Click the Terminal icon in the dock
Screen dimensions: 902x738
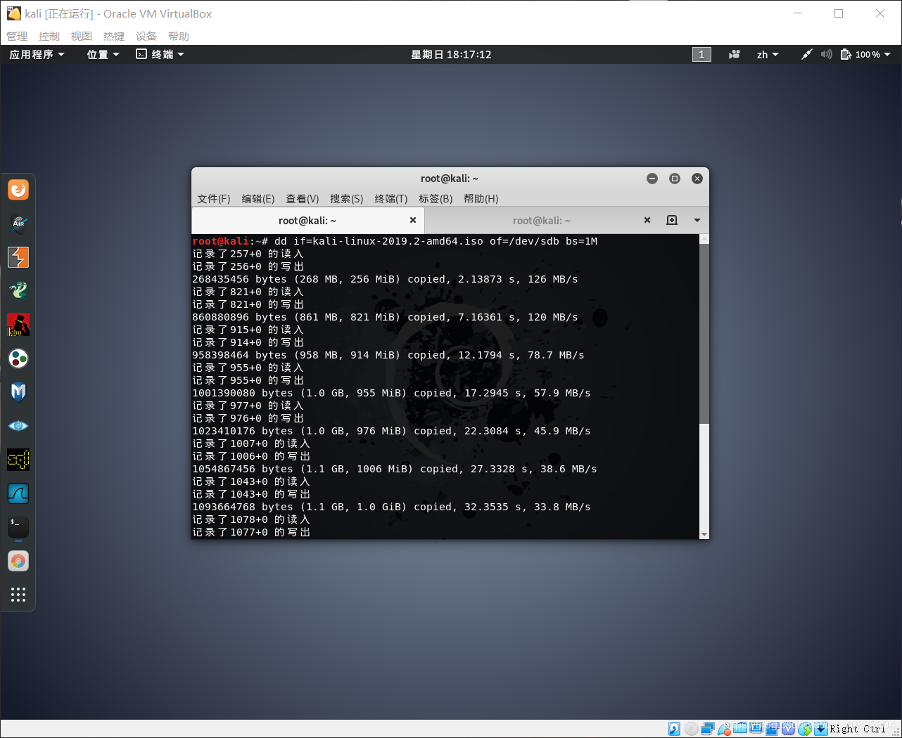[x=18, y=527]
